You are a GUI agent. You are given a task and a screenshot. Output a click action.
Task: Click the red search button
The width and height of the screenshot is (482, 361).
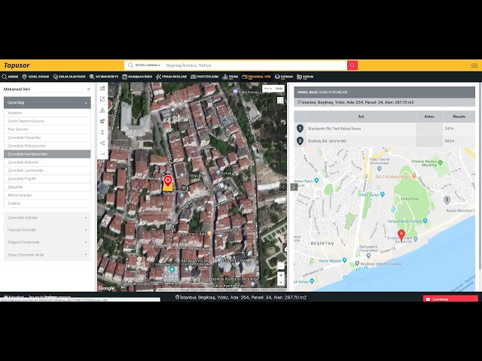pos(352,65)
